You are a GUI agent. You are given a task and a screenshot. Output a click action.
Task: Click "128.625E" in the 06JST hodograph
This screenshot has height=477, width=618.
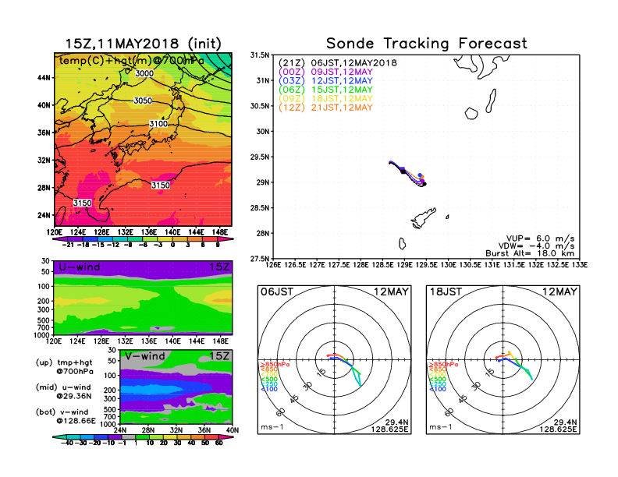point(389,429)
